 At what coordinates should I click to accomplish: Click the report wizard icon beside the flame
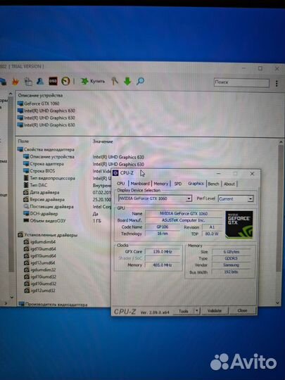tap(28, 82)
